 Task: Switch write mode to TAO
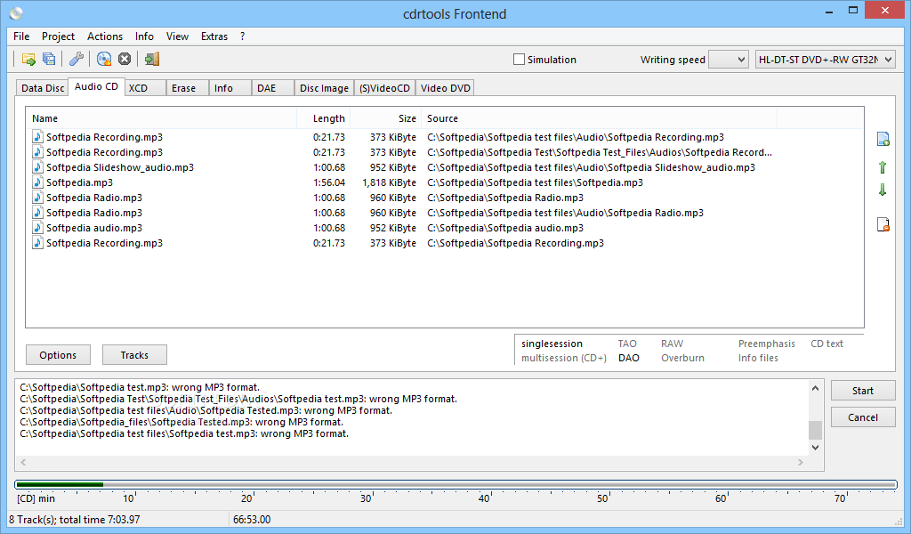click(627, 344)
